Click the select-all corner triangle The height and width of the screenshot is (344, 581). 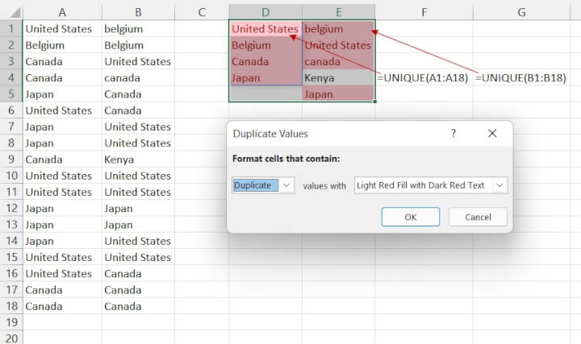[x=11, y=12]
